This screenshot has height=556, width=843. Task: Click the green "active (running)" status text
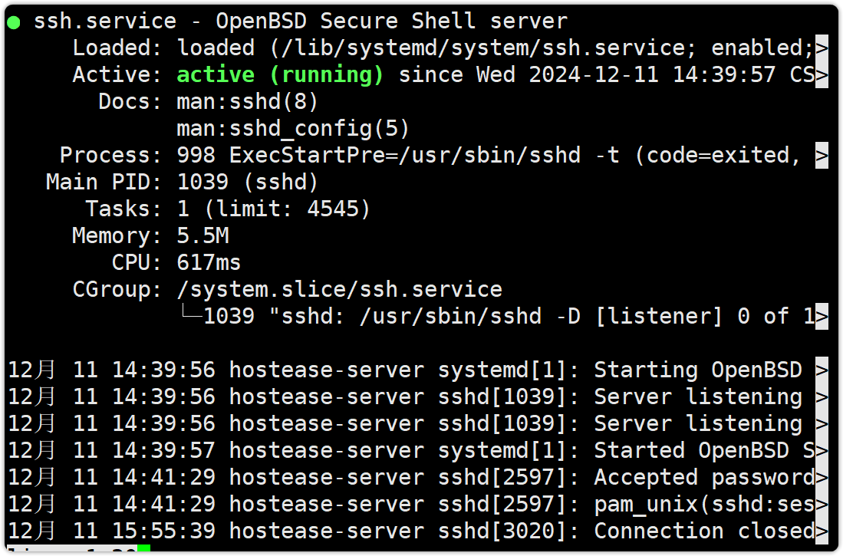pyautogui.click(x=280, y=75)
